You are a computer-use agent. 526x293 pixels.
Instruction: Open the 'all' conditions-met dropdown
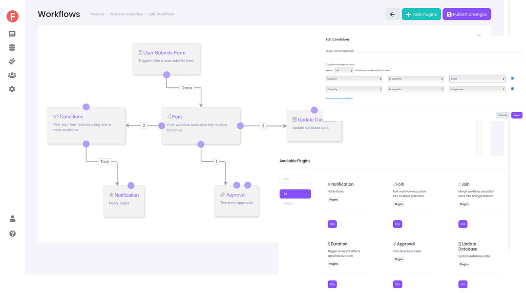[x=344, y=70]
